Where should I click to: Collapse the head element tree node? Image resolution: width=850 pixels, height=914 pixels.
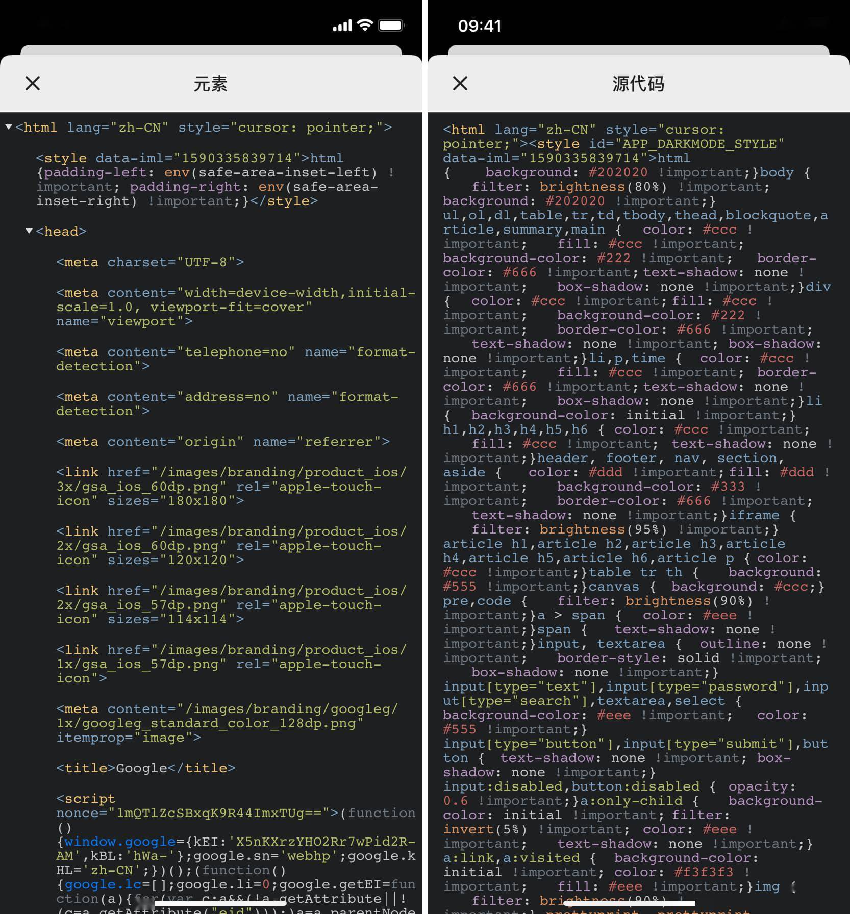[29, 231]
